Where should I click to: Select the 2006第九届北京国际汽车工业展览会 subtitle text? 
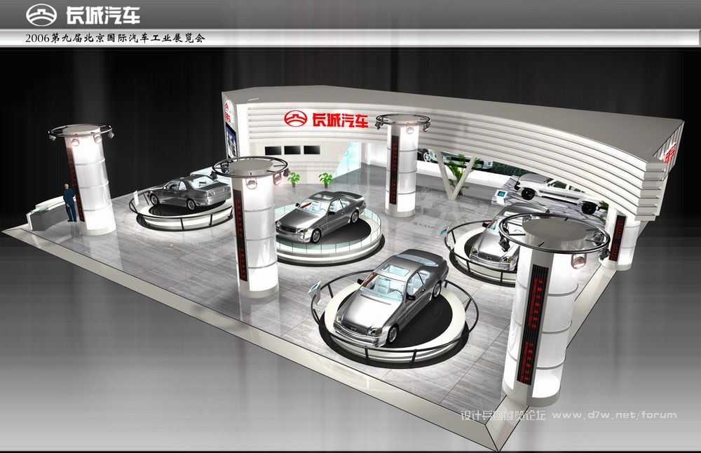coord(116,39)
